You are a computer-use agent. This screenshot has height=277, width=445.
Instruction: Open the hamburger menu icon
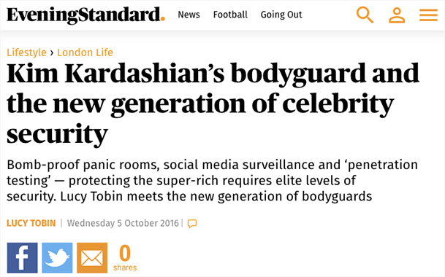(x=428, y=15)
